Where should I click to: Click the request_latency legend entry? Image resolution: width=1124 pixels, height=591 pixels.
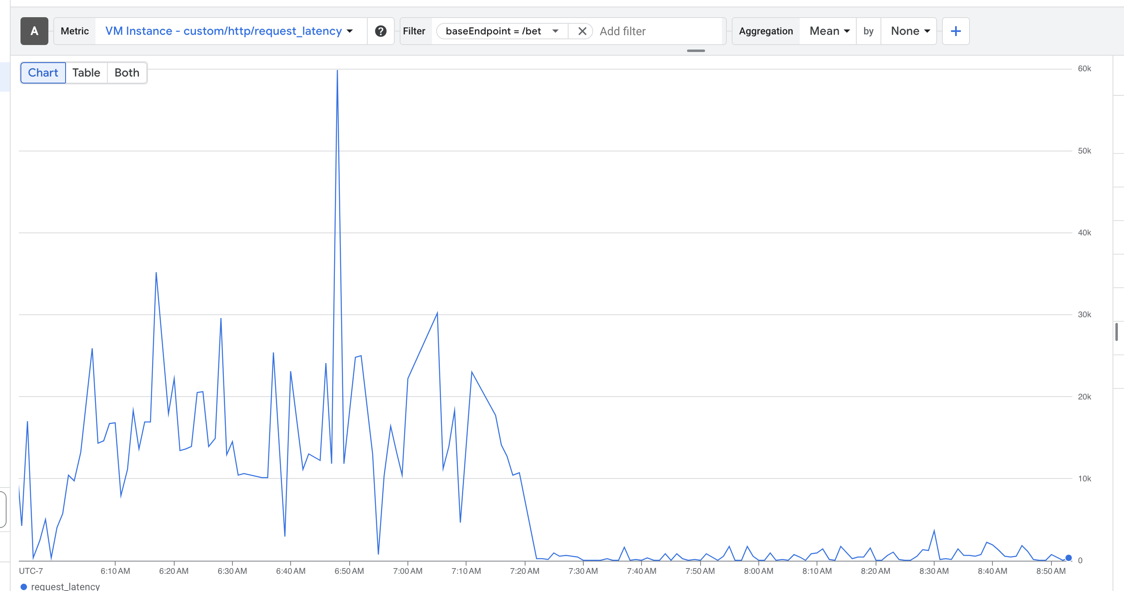pos(61,586)
